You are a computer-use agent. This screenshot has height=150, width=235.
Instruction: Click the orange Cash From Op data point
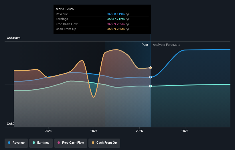(151, 68)
